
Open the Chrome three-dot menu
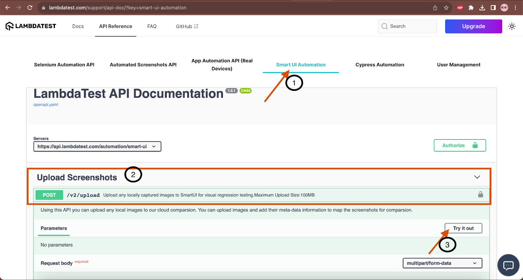coord(515,8)
